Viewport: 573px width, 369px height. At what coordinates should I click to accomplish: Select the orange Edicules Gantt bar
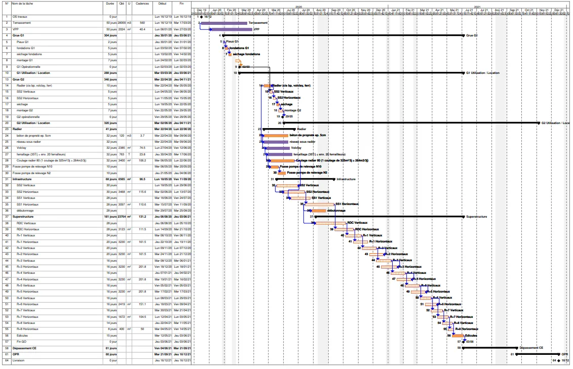coord(459,336)
